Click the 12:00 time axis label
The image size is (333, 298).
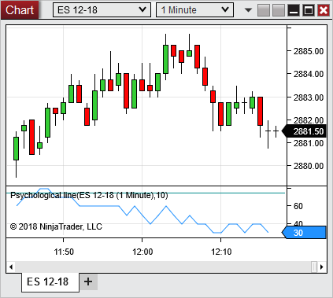click(142, 252)
